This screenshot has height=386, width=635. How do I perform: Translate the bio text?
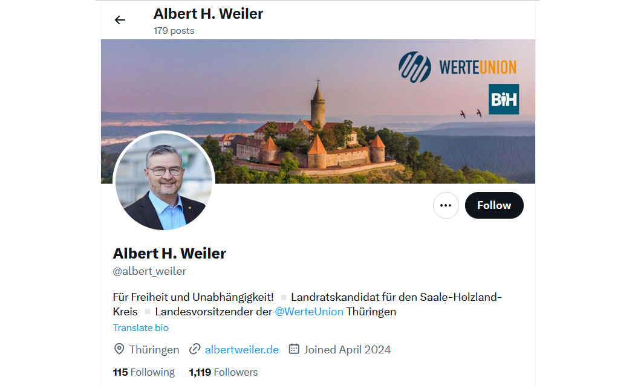(x=140, y=328)
